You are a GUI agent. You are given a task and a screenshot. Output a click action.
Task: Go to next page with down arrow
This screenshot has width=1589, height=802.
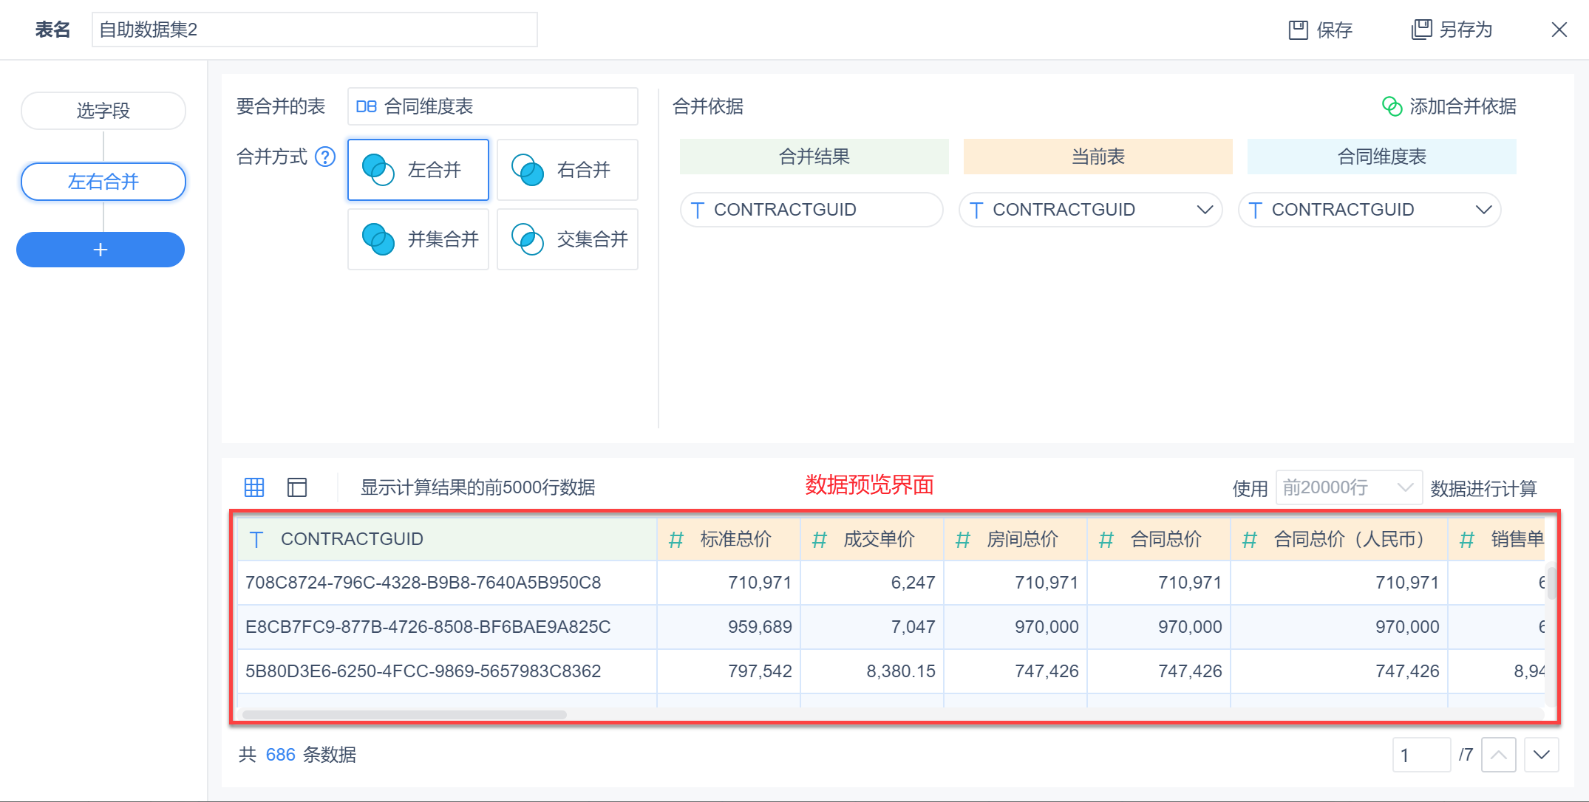[x=1541, y=755]
